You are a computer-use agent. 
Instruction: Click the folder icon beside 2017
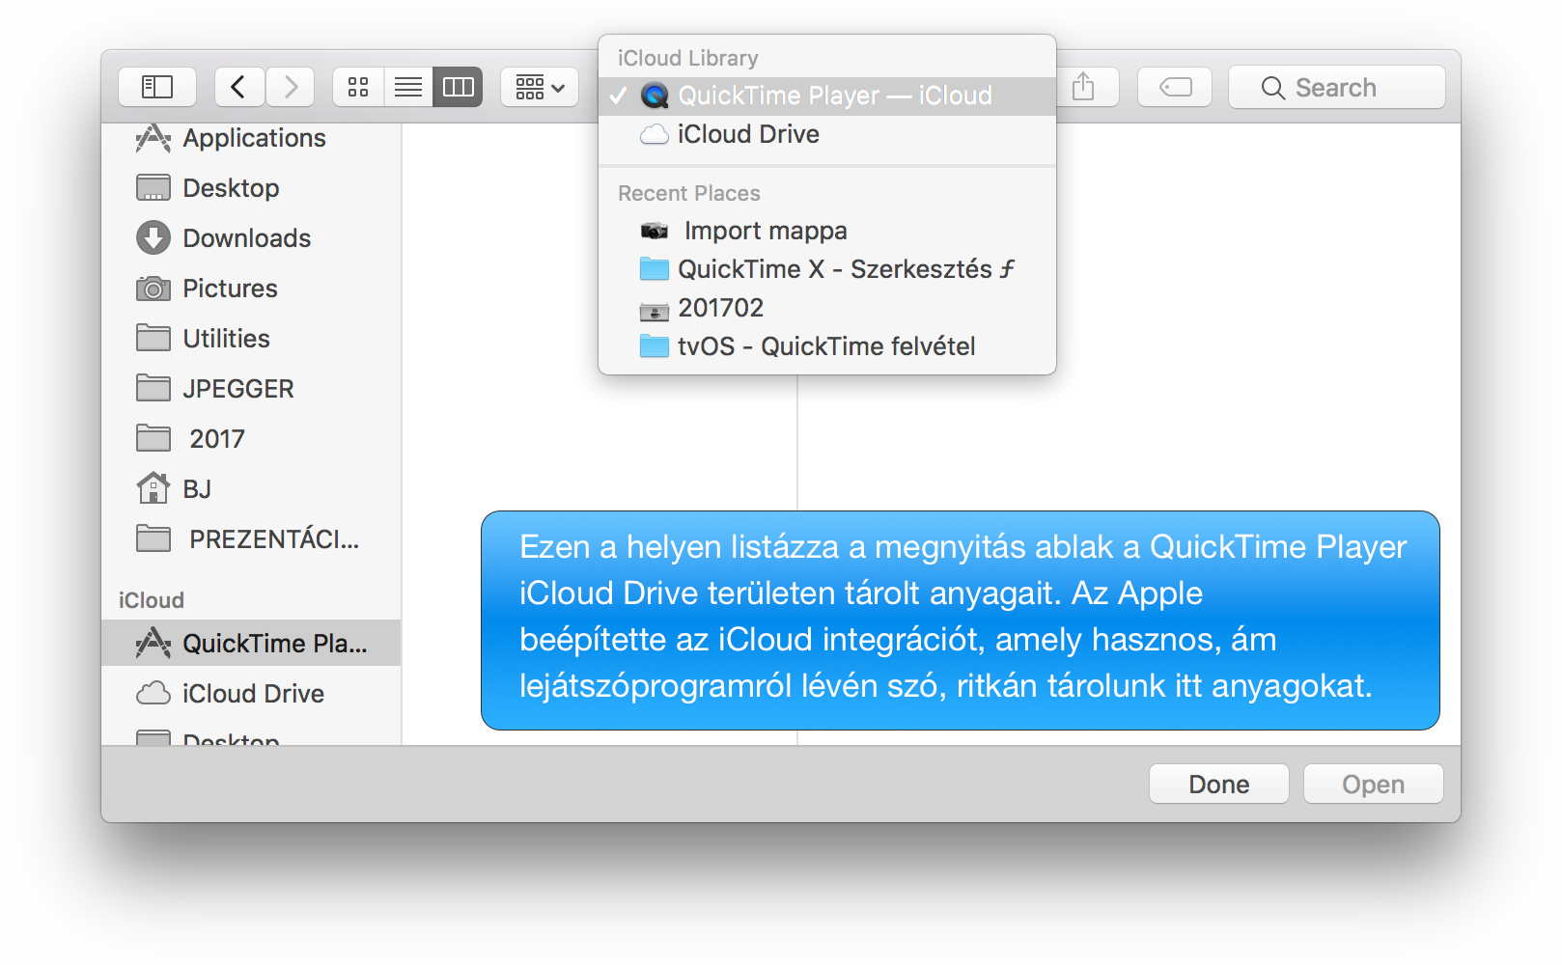pos(153,438)
